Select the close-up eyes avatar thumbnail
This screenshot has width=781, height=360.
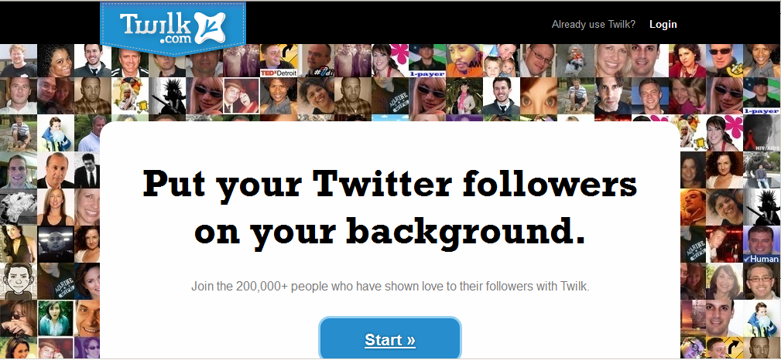[x=539, y=96]
